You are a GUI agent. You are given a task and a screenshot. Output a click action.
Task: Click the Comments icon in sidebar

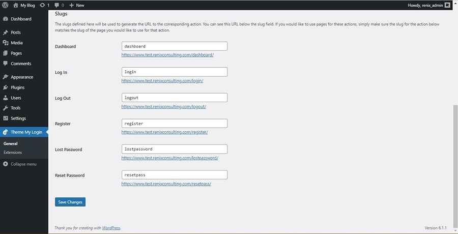5,64
